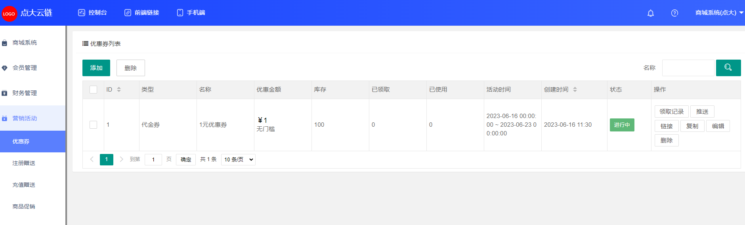This screenshot has width=745, height=225.
Task: Click the 复制 action button
Action: pyautogui.click(x=692, y=126)
